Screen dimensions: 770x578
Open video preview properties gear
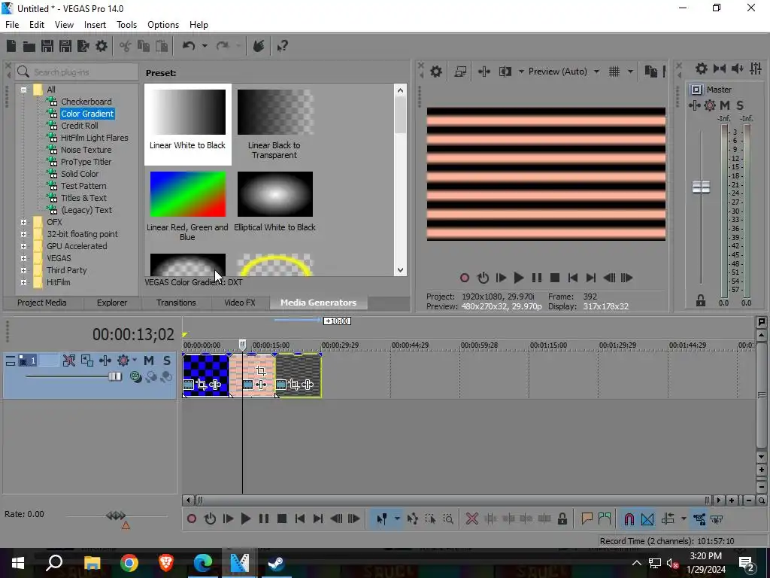pyautogui.click(x=436, y=71)
